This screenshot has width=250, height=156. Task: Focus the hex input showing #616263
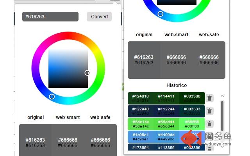click(50, 16)
